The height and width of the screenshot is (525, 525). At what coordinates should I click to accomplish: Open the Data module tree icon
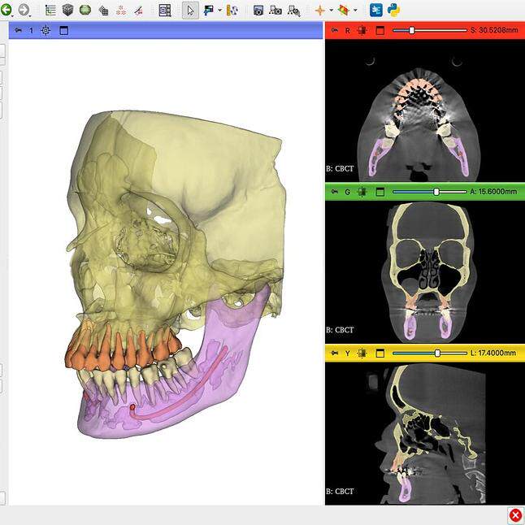[50, 10]
